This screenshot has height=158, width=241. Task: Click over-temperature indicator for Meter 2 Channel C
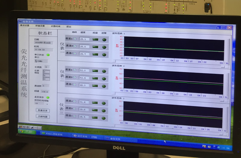[95, 85]
